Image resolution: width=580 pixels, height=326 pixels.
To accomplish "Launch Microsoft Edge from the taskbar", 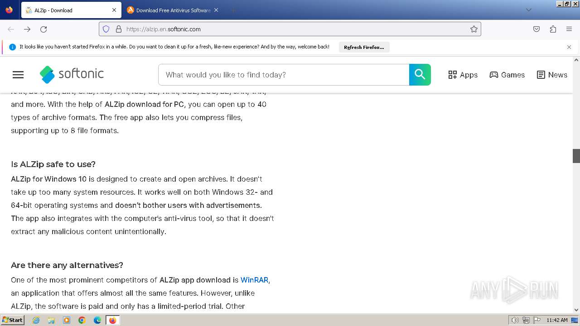I will (x=97, y=320).
